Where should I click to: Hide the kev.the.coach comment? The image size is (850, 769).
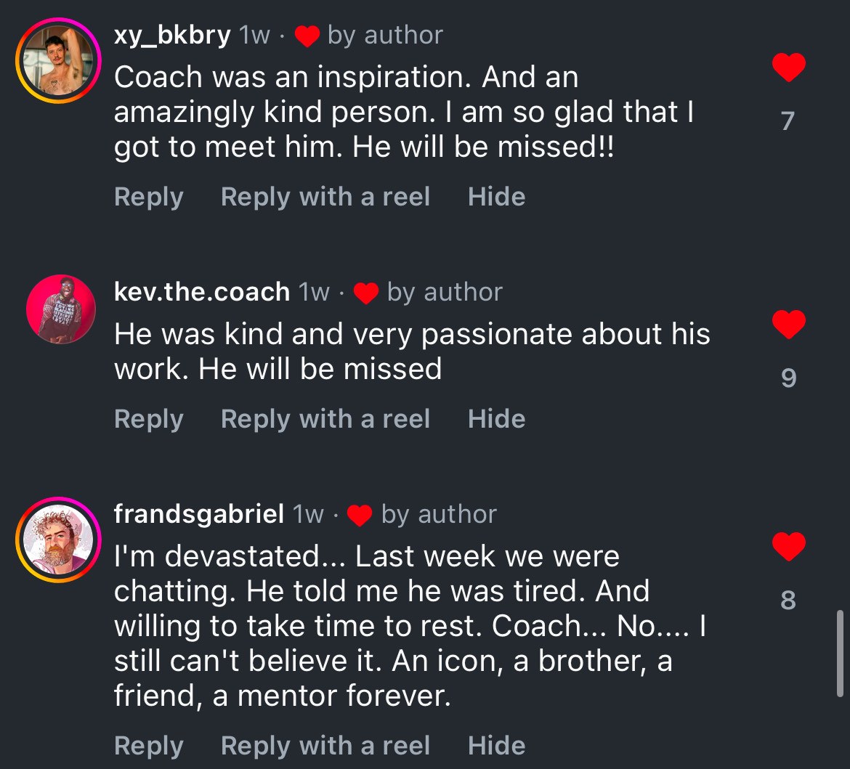coord(496,420)
